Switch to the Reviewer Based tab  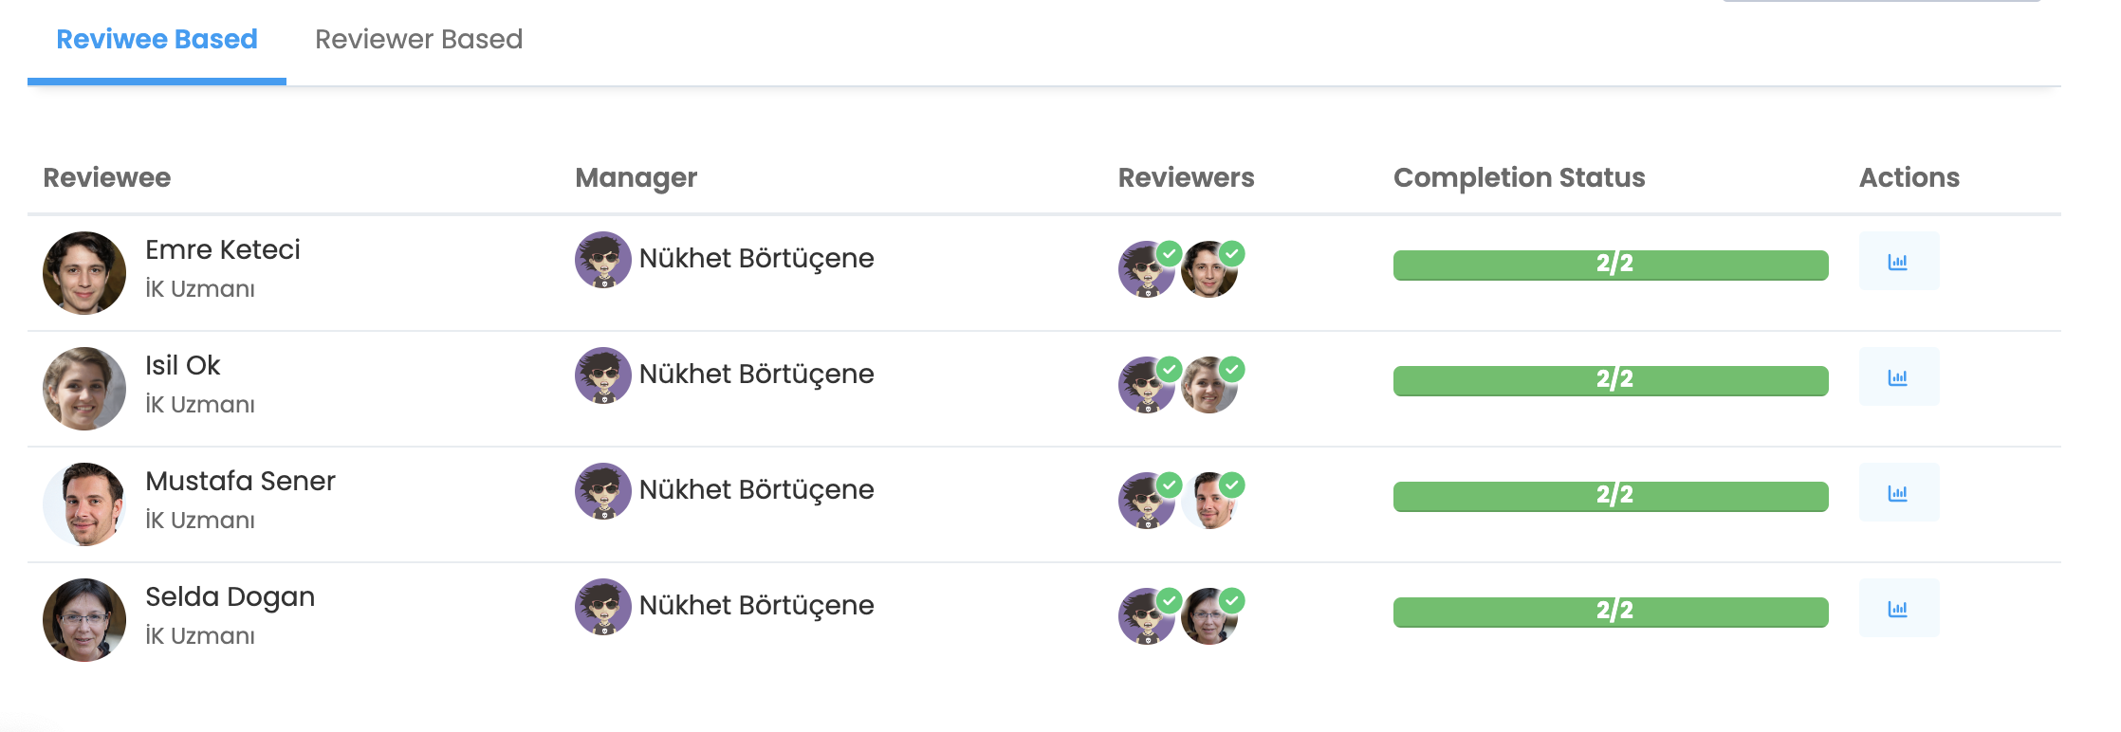(x=418, y=40)
